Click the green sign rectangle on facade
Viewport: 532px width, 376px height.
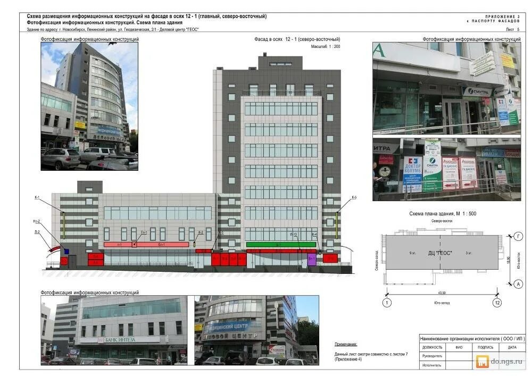click(x=281, y=245)
